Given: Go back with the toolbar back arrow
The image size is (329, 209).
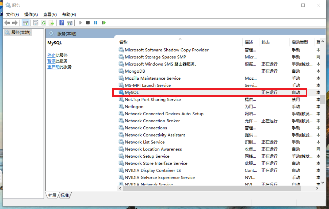Looking at the screenshot, I should point(7,23).
